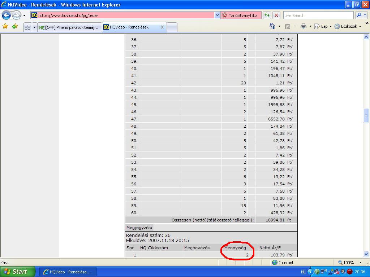Click the Elküldve: 2007.11.18 20:15 text
The width and height of the screenshot is (370, 277).
tap(158, 241)
